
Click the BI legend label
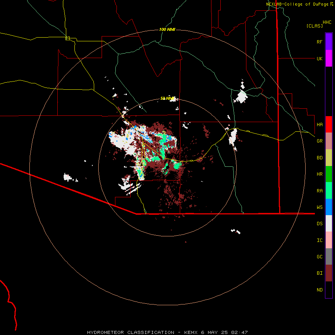319,273
